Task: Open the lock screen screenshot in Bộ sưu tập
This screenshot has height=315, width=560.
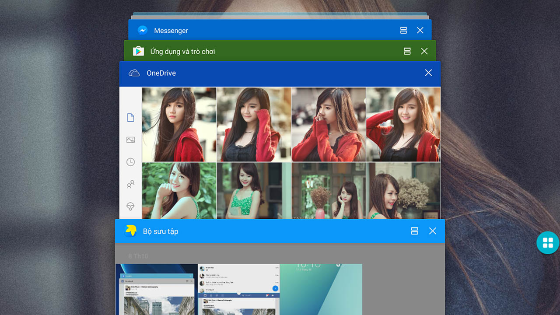Action: (x=321, y=289)
